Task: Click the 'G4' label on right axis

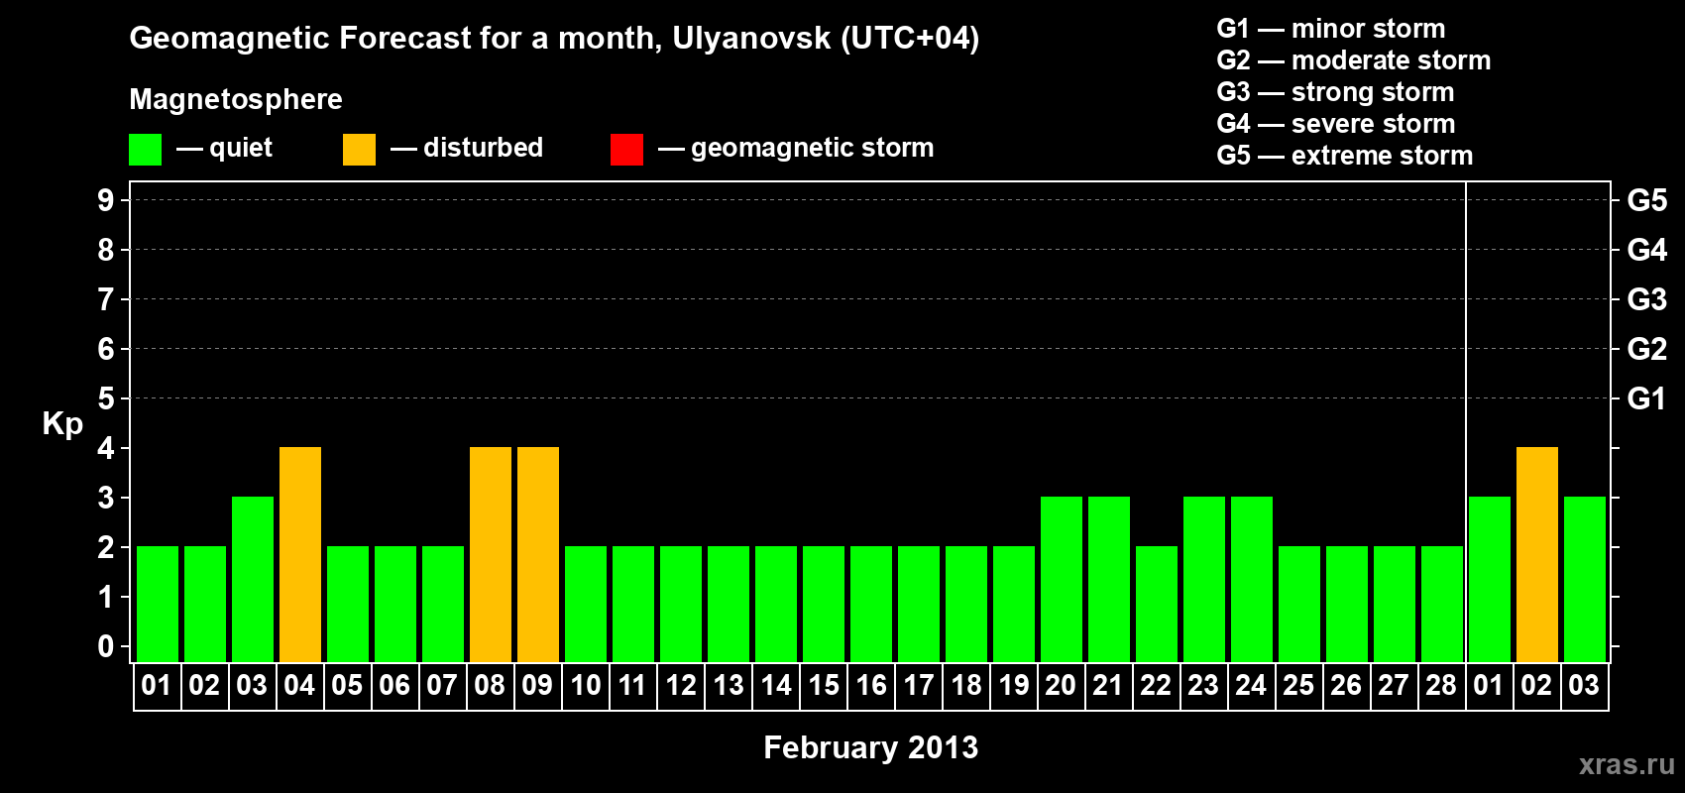Action: [x=1647, y=250]
